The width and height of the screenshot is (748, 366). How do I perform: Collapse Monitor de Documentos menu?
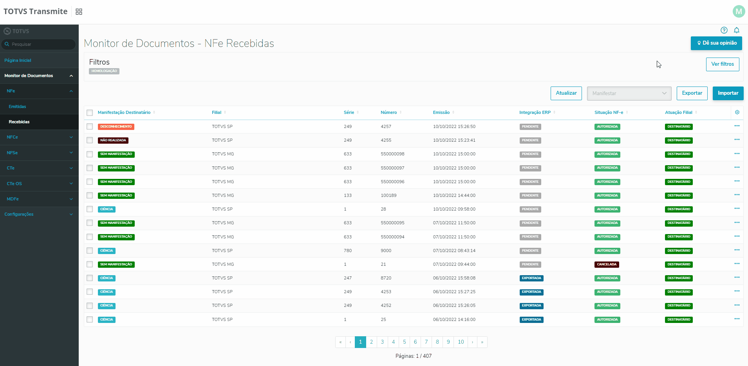coord(39,76)
